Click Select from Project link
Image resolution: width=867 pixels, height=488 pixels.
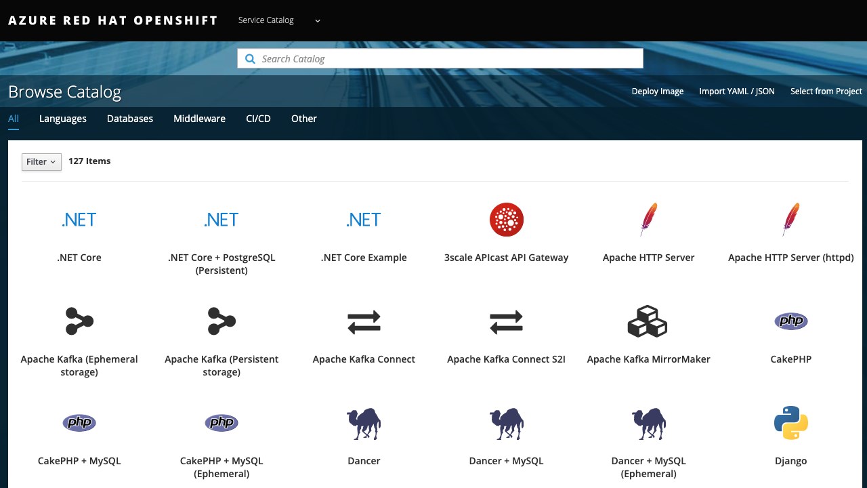[x=826, y=91]
